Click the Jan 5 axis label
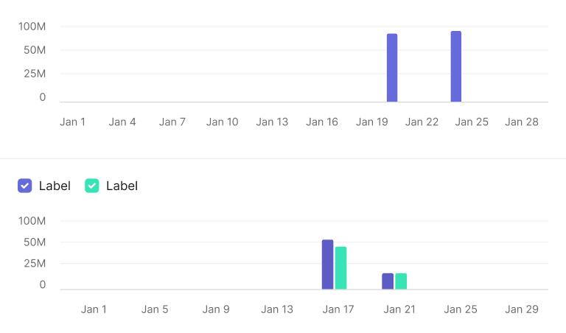The image size is (566, 333). [155, 309]
